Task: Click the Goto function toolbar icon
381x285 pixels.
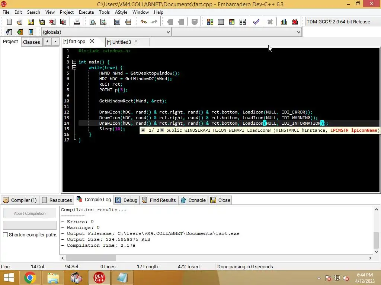Action: 117,22
